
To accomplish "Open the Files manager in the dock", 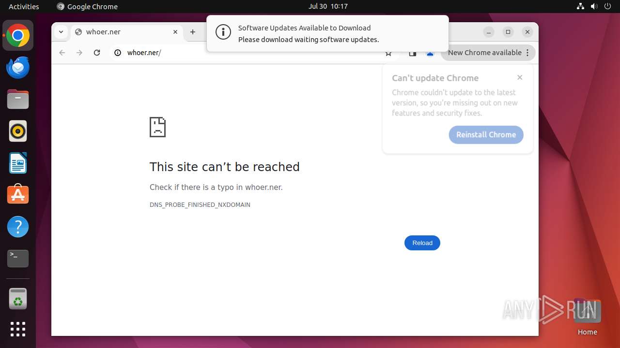I will [x=18, y=100].
